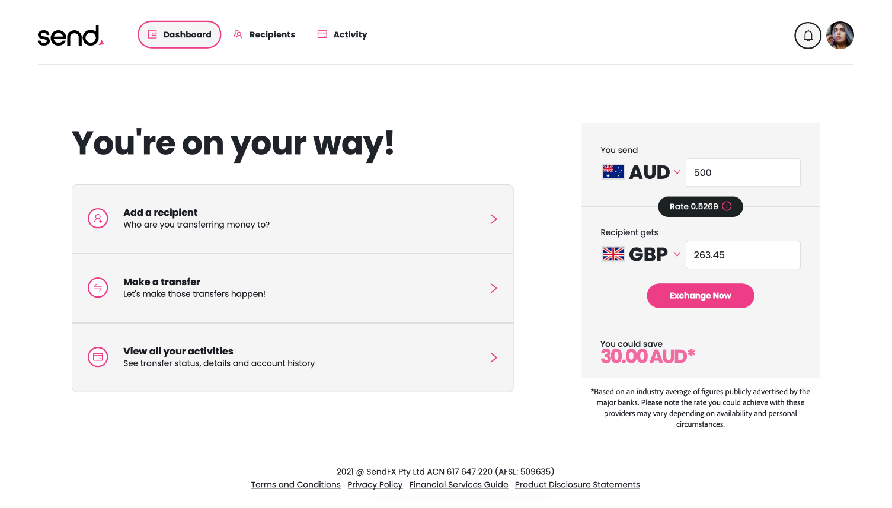The height and width of the screenshot is (508, 892).
Task: Click the Add a recipient person icon
Action: (x=98, y=219)
